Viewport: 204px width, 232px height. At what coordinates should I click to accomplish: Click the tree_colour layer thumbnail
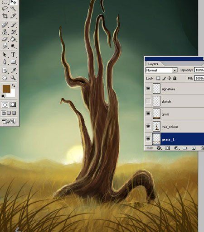tap(156, 126)
